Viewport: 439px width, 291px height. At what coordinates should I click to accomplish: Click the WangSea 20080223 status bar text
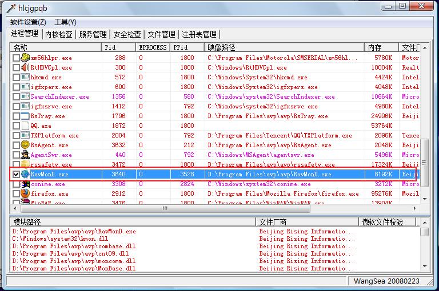tap(386, 281)
